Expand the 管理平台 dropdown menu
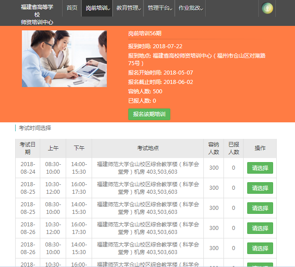The image size is (295, 267). pos(160,8)
